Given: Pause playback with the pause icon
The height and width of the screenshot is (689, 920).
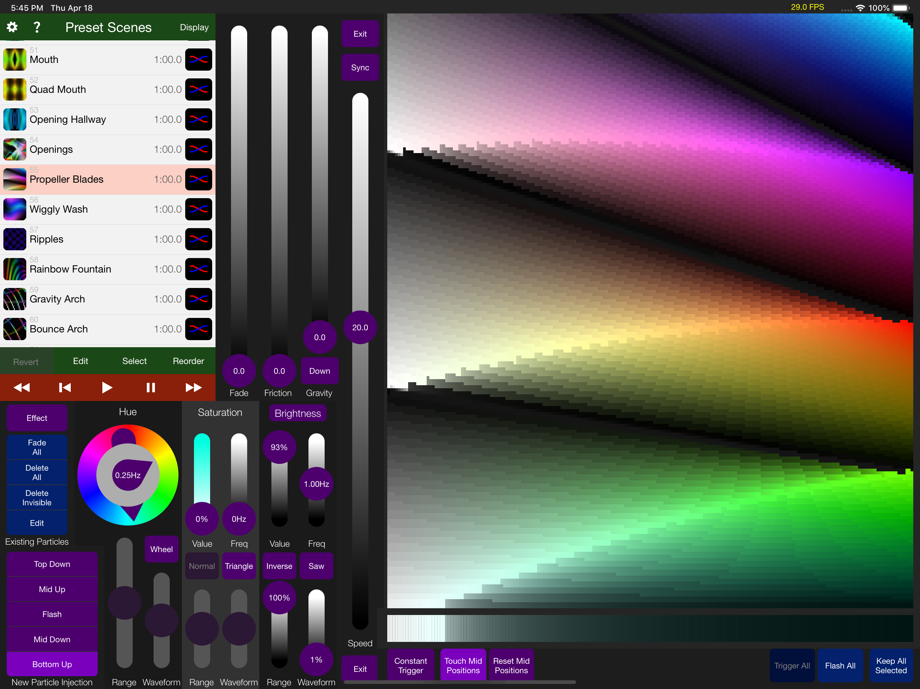Looking at the screenshot, I should click(x=151, y=388).
